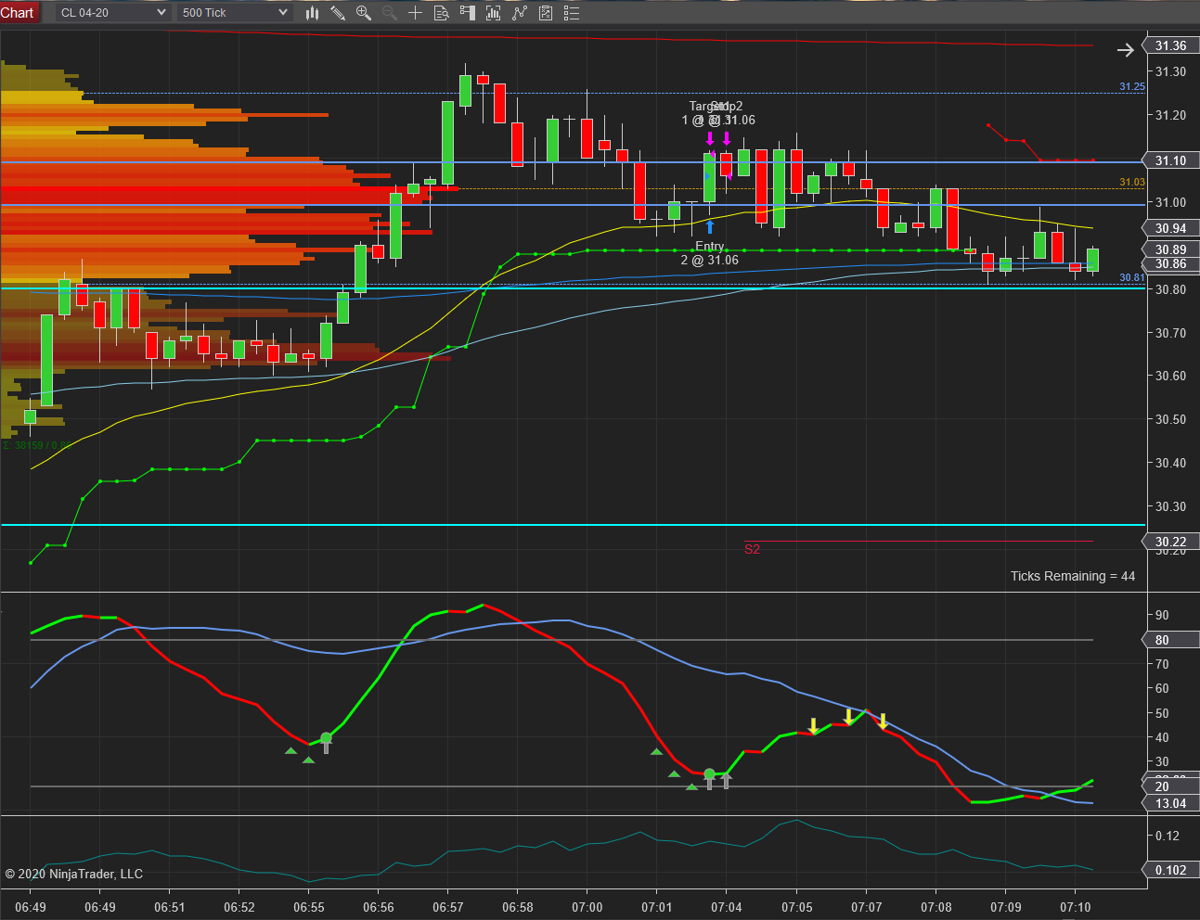Click the 06:57 time axis label

448,907
